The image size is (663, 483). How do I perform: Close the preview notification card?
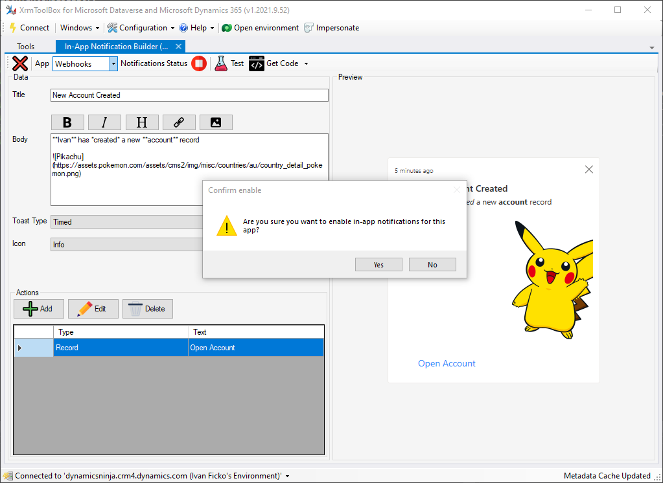[x=588, y=170]
